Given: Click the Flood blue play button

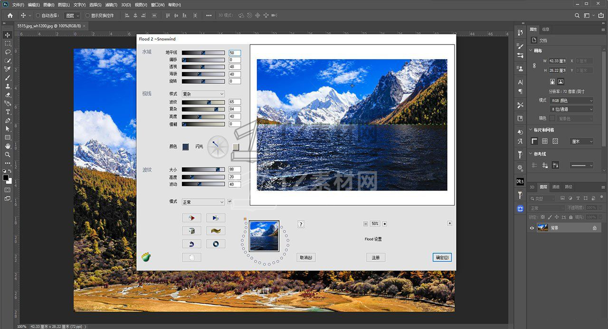Looking at the screenshot, I should (x=216, y=218).
